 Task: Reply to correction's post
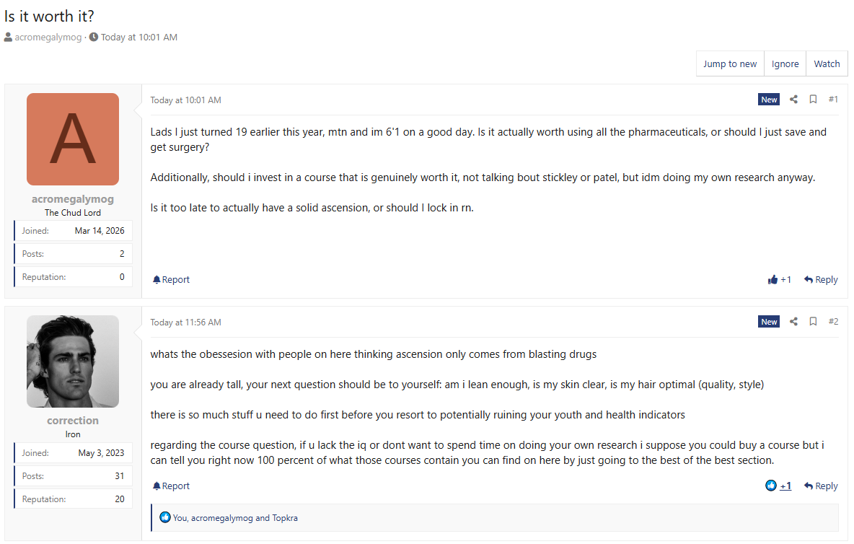(x=821, y=486)
